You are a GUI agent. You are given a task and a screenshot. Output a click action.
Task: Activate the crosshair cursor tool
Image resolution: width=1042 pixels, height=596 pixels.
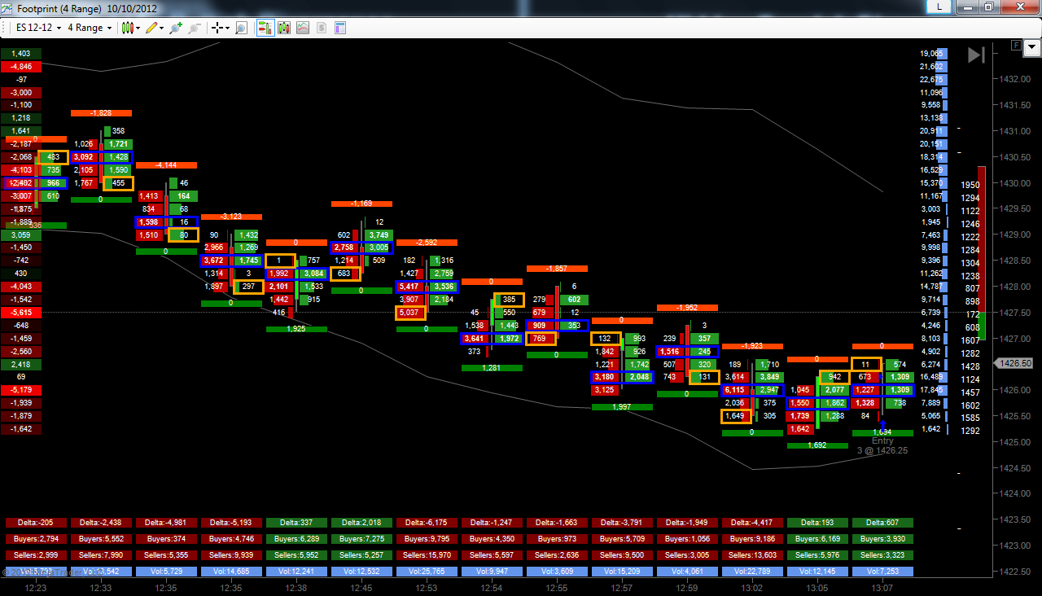[217, 28]
